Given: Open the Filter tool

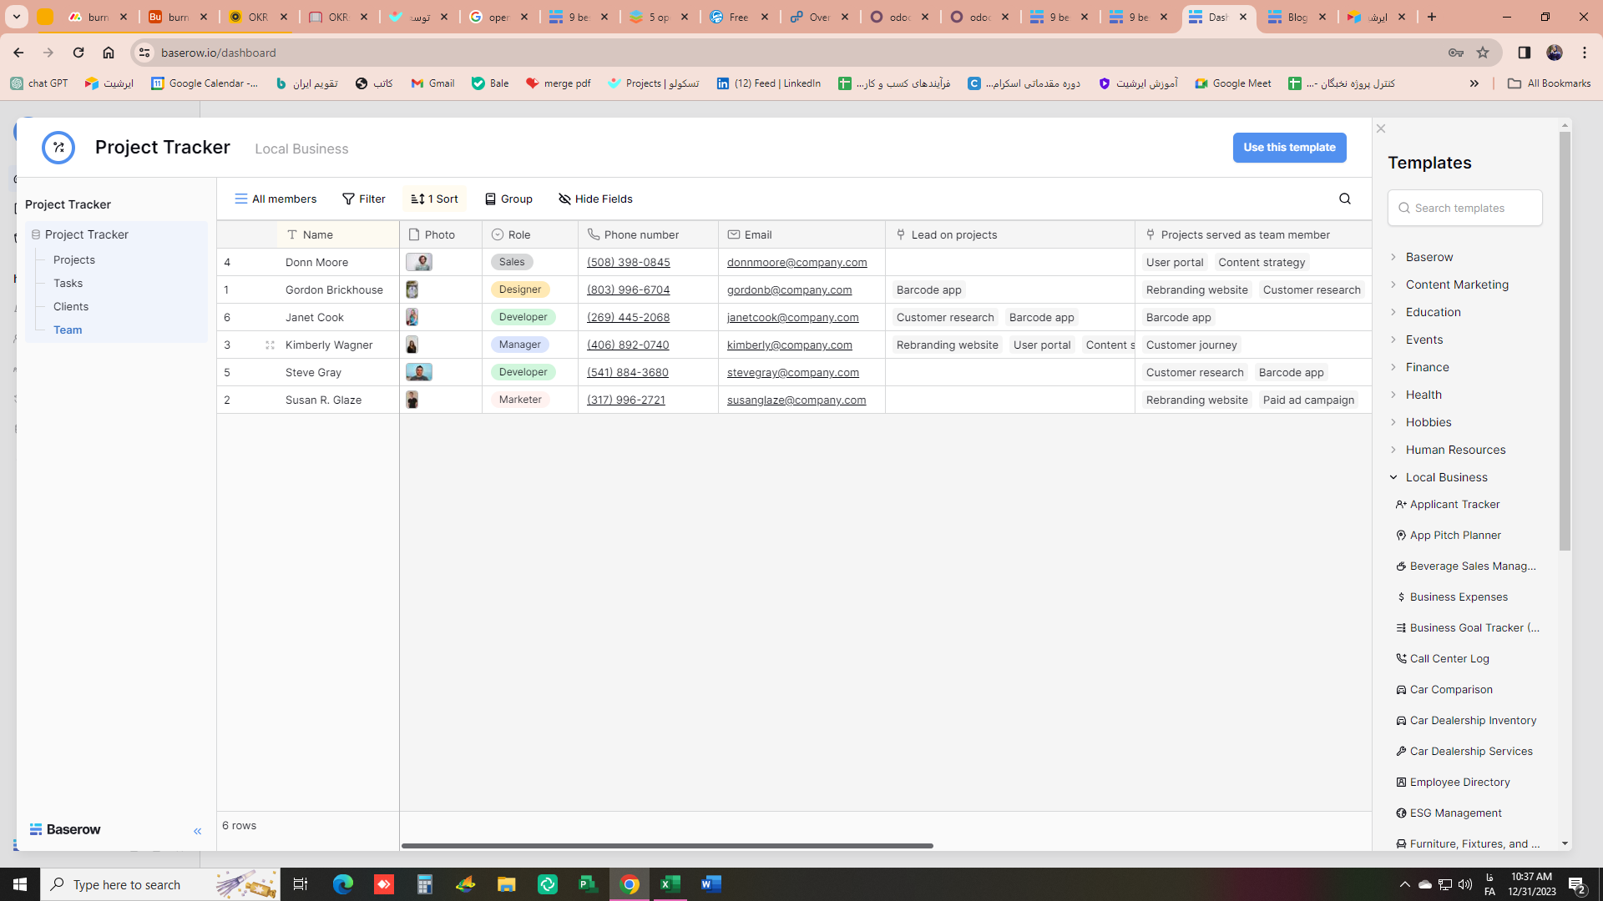Looking at the screenshot, I should (x=363, y=199).
